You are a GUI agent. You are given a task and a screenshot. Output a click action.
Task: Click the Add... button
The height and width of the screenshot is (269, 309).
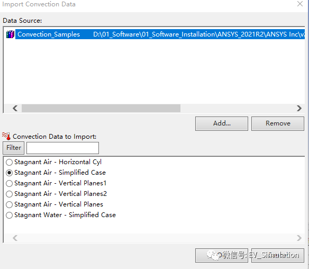tap(222, 123)
